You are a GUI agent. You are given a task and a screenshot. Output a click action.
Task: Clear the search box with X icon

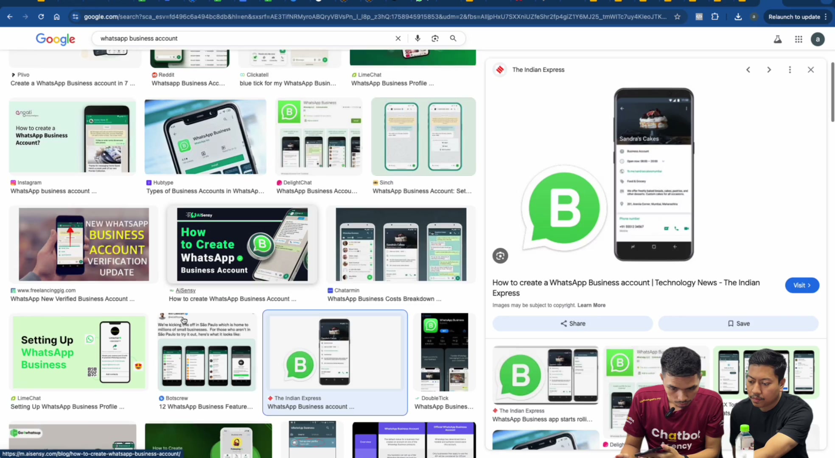coord(398,38)
